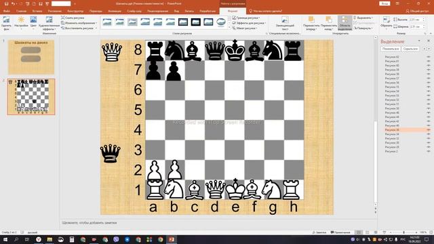
Task: Move selected object up in Selection pane order
Action: 425,49
